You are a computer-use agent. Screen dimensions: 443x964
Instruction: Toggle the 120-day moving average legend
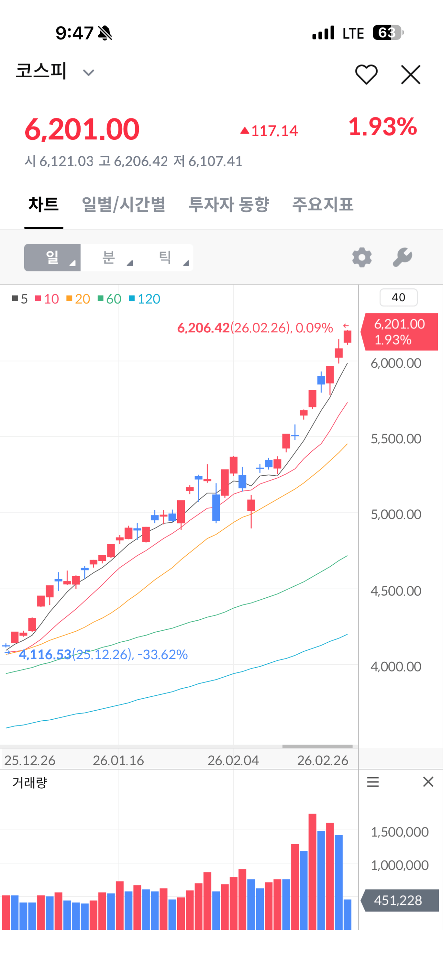pyautogui.click(x=145, y=299)
